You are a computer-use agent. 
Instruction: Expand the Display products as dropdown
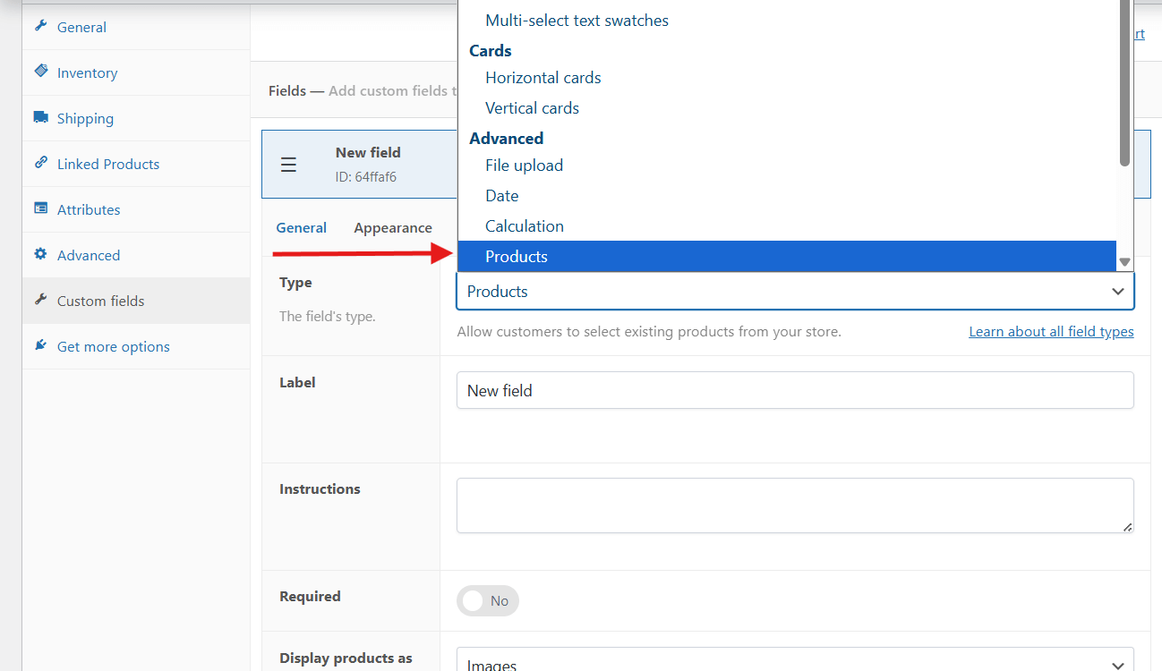[x=794, y=663]
